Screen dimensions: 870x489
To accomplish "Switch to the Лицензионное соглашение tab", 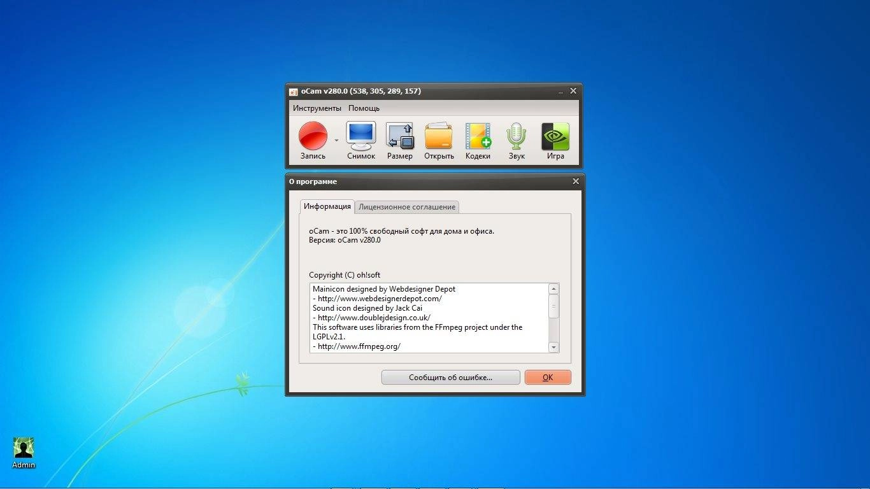I will 407,207.
